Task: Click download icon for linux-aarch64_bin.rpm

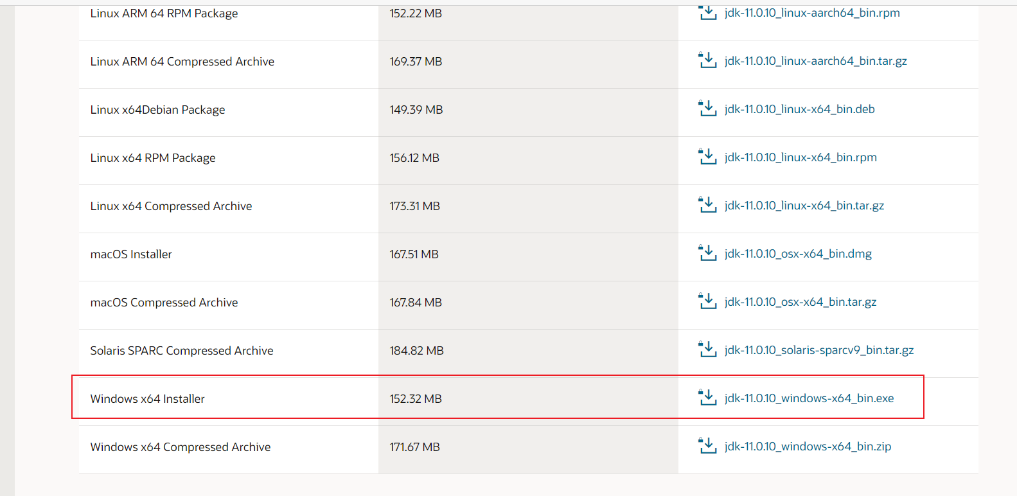Action: click(707, 12)
